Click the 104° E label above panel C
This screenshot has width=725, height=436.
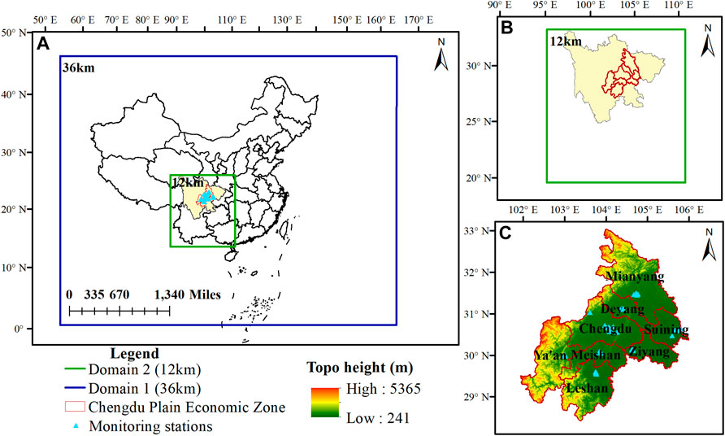pos(606,211)
